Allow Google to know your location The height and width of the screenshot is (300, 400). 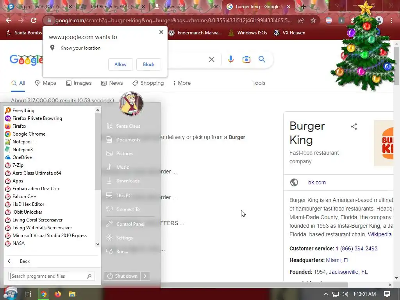[120, 64]
